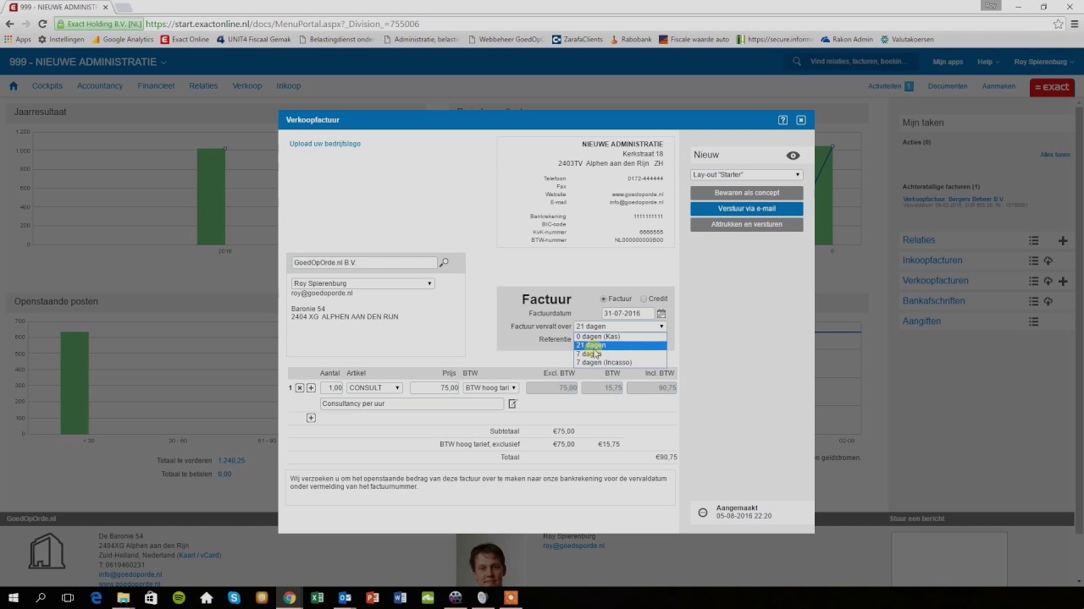The image size is (1084, 609).
Task: Search customer with the magnifier icon
Action: tap(444, 263)
